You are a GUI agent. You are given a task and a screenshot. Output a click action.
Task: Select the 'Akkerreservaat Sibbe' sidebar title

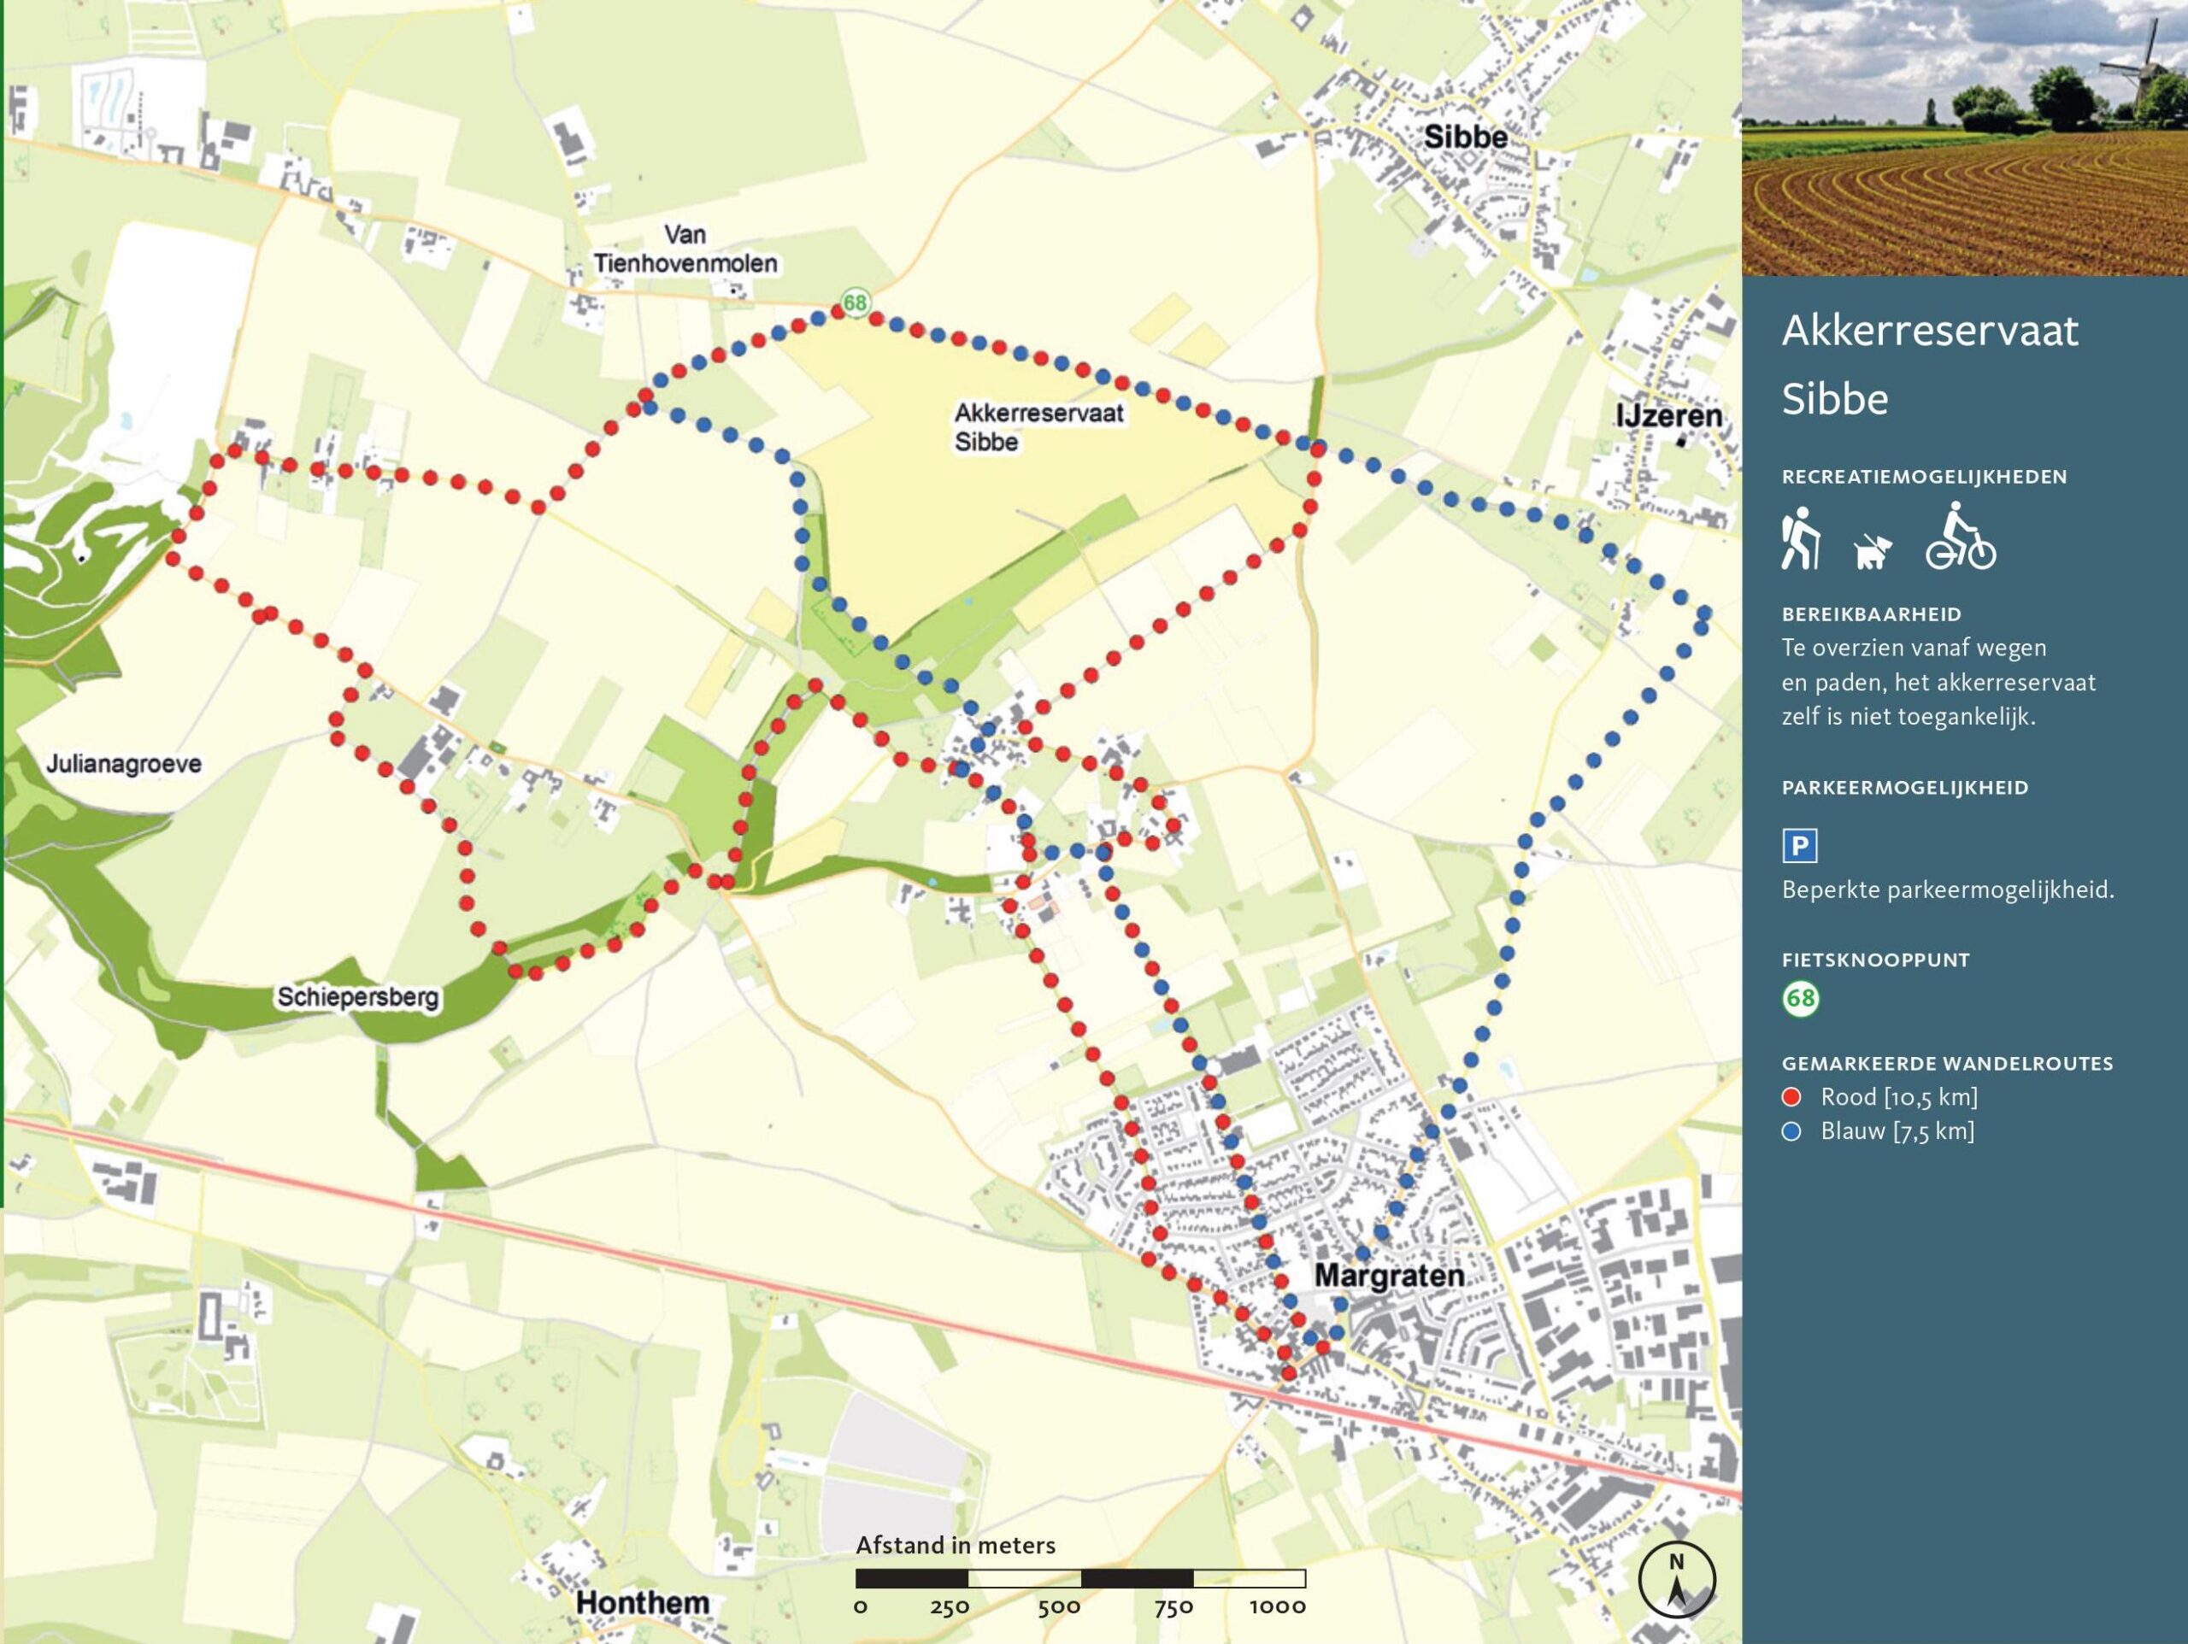1930,364
